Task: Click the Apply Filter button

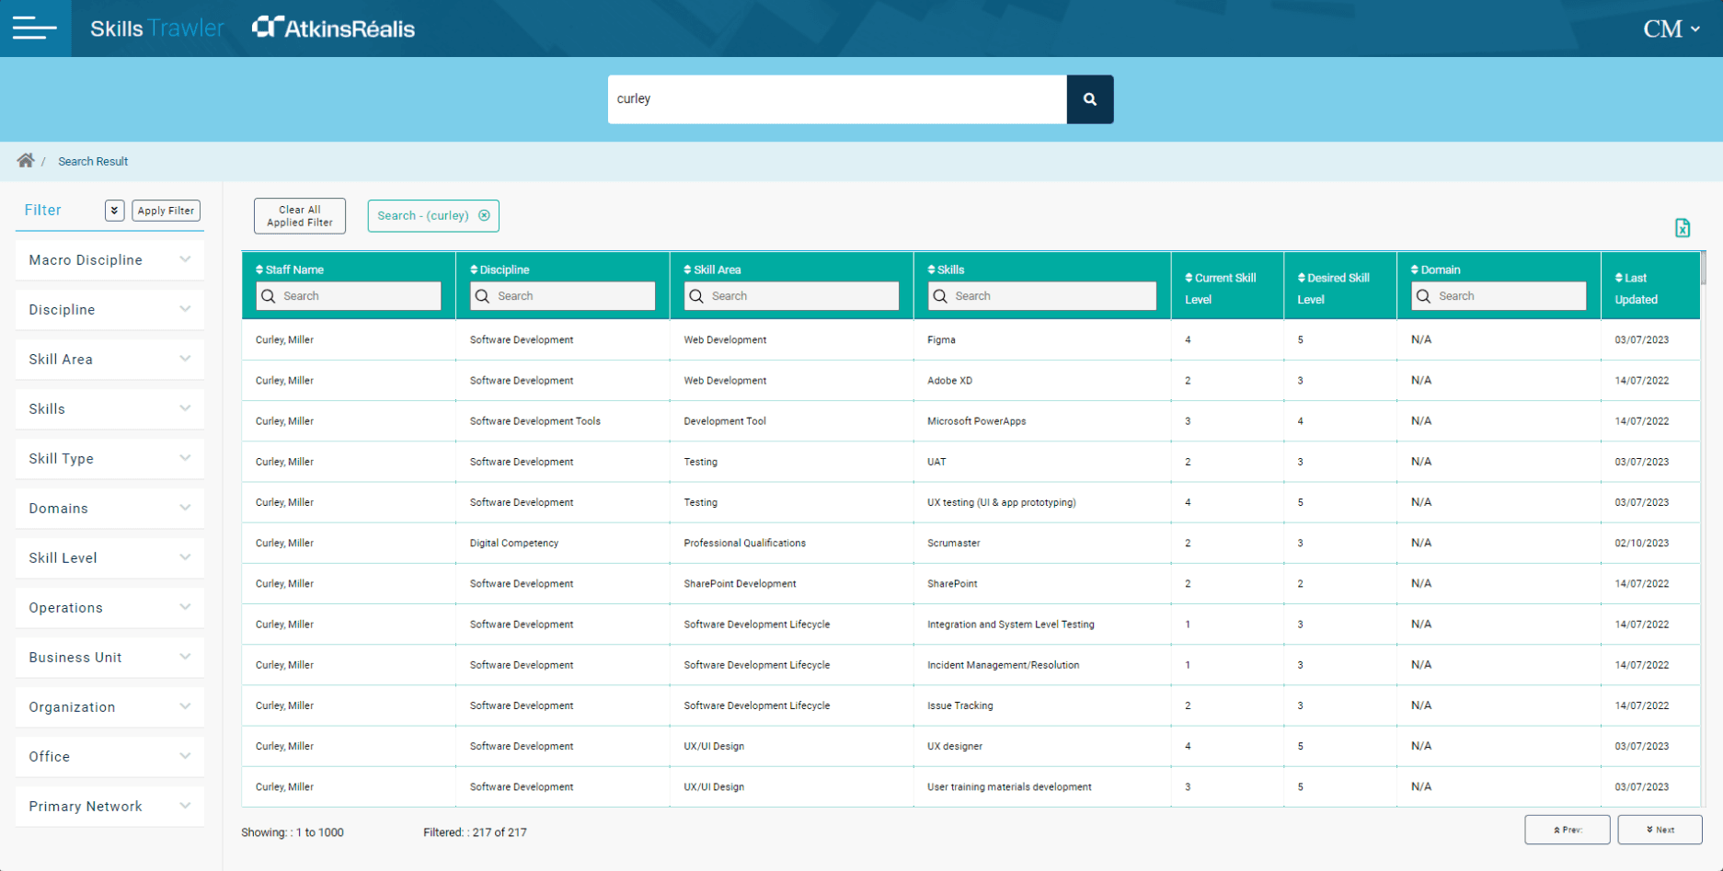Action: pos(166,211)
